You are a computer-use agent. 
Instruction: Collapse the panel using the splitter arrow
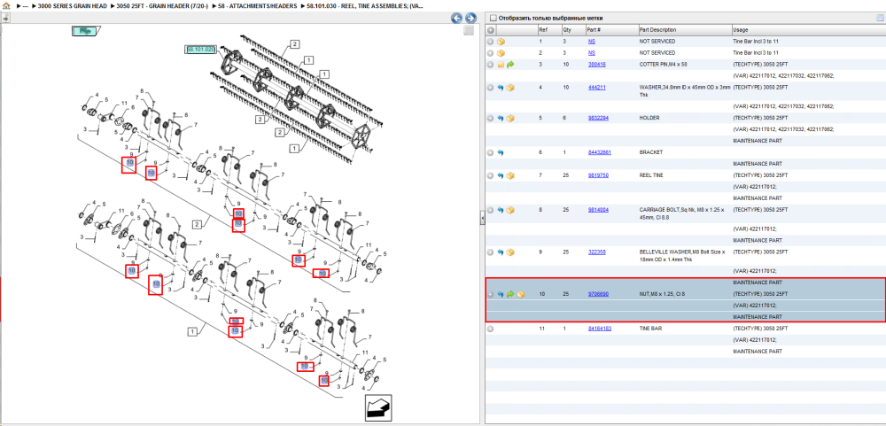[483, 219]
